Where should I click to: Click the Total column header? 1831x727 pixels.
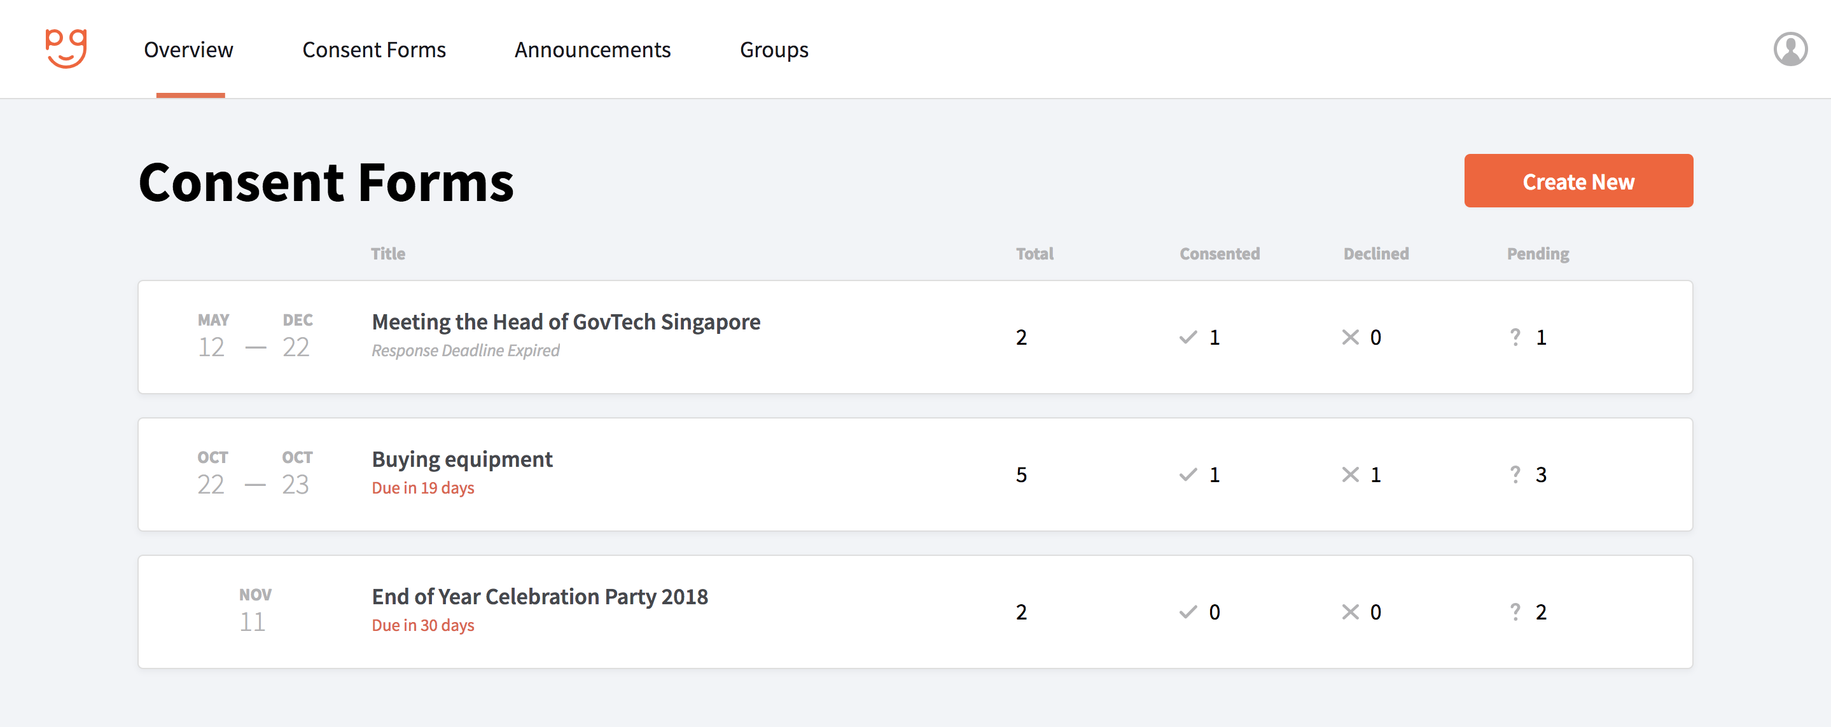[x=1034, y=254]
